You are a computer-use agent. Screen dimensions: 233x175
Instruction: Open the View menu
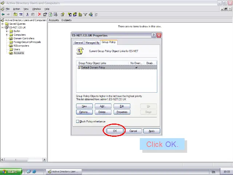[x=26, y=9]
